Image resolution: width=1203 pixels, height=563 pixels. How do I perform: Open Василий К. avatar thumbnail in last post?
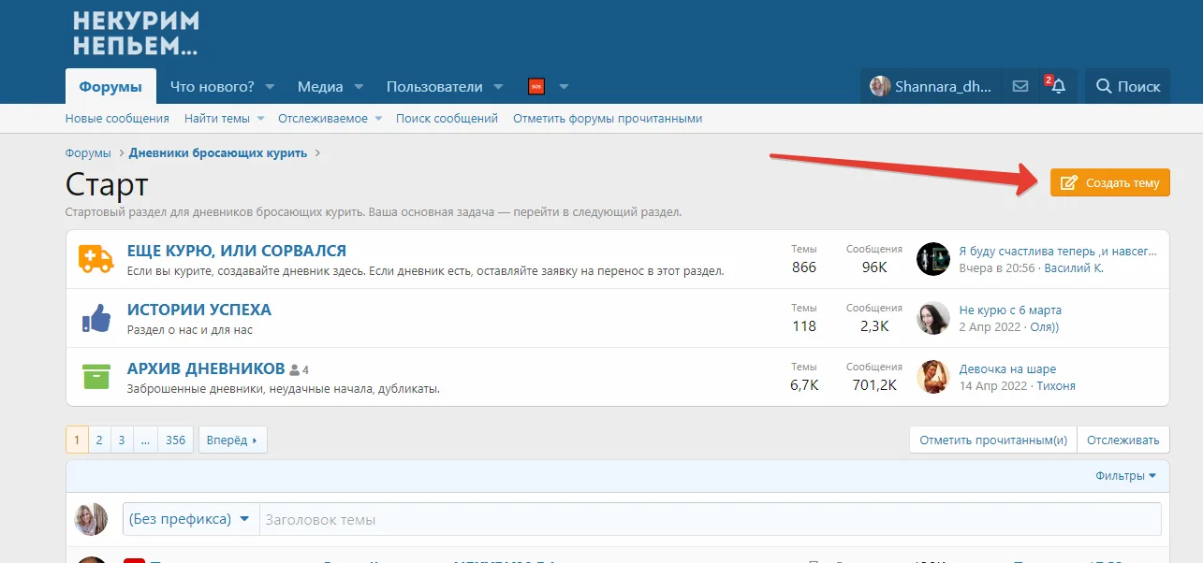pos(933,259)
